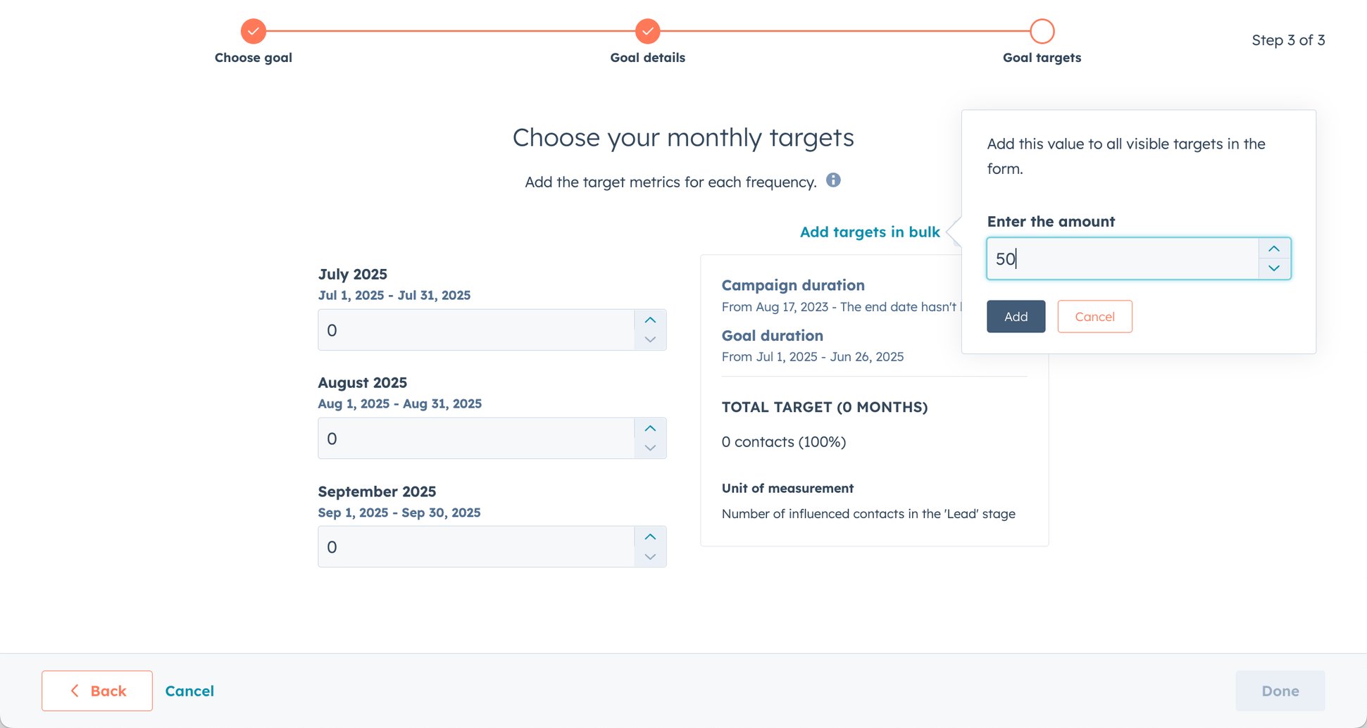Click the back chevron arrow icon
Screen dimensions: 1367x728
click(75, 691)
